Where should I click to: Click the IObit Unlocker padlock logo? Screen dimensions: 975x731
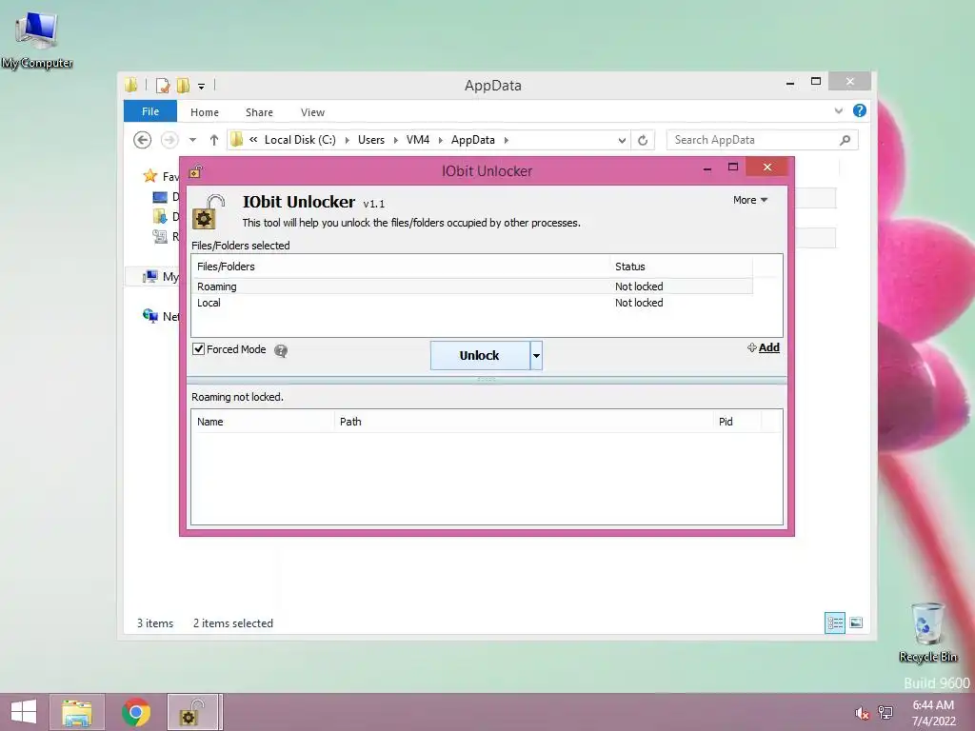(208, 211)
